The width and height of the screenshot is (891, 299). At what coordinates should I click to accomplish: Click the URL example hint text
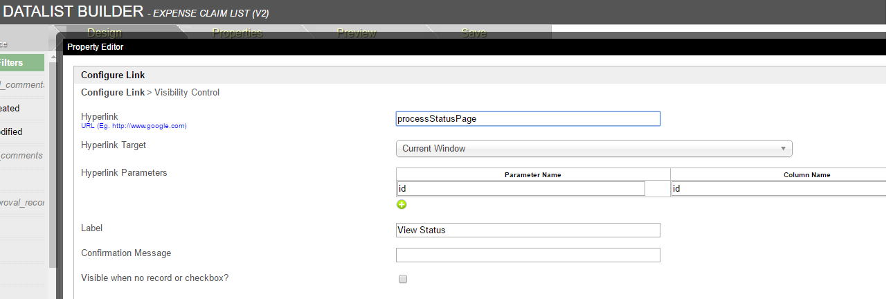click(134, 126)
